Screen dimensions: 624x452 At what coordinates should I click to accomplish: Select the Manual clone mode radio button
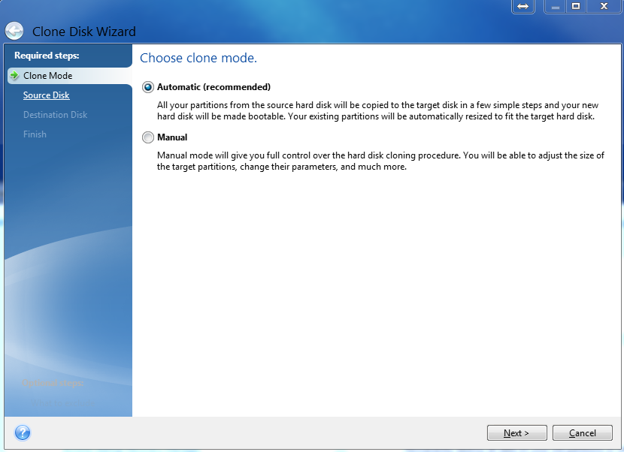[147, 137]
